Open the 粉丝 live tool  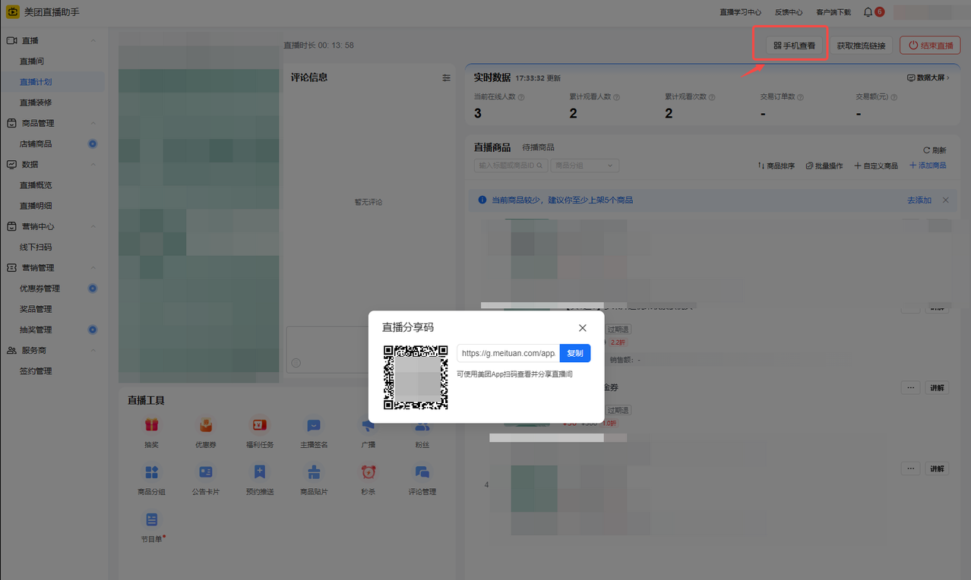click(422, 425)
